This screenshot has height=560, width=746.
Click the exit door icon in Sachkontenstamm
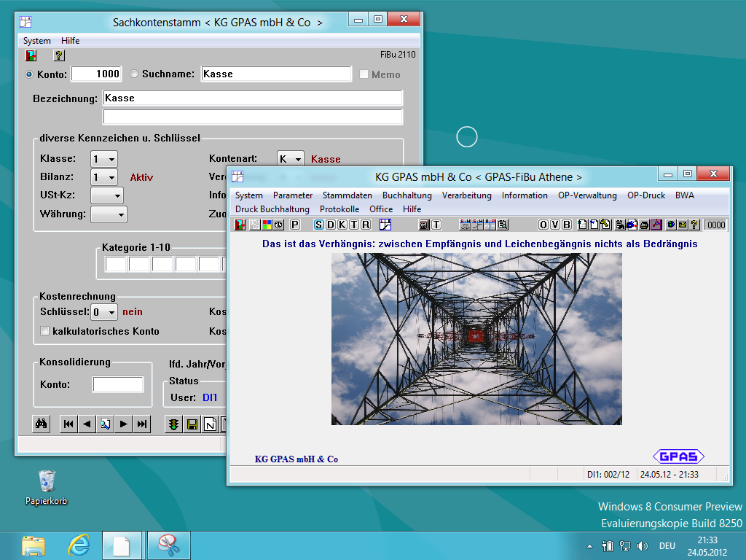coord(31,55)
